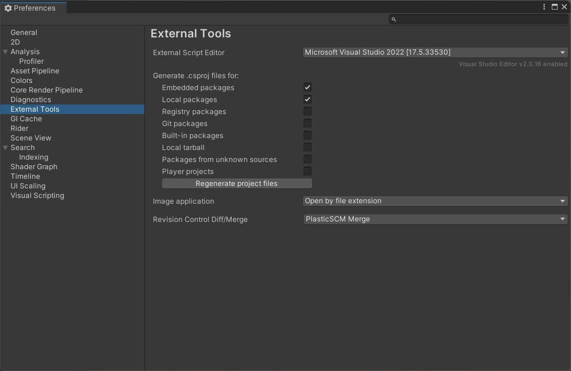Image resolution: width=571 pixels, height=371 pixels.
Task: Enable the Registry packages checkbox
Action: click(307, 111)
